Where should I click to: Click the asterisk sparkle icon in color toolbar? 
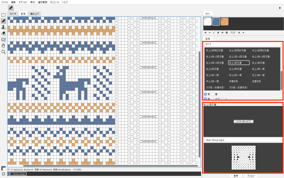(239, 33)
